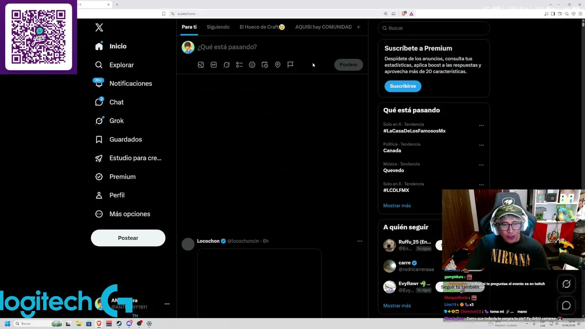Open the browser hamburger menu
This screenshot has height=329, width=585.
581,14
